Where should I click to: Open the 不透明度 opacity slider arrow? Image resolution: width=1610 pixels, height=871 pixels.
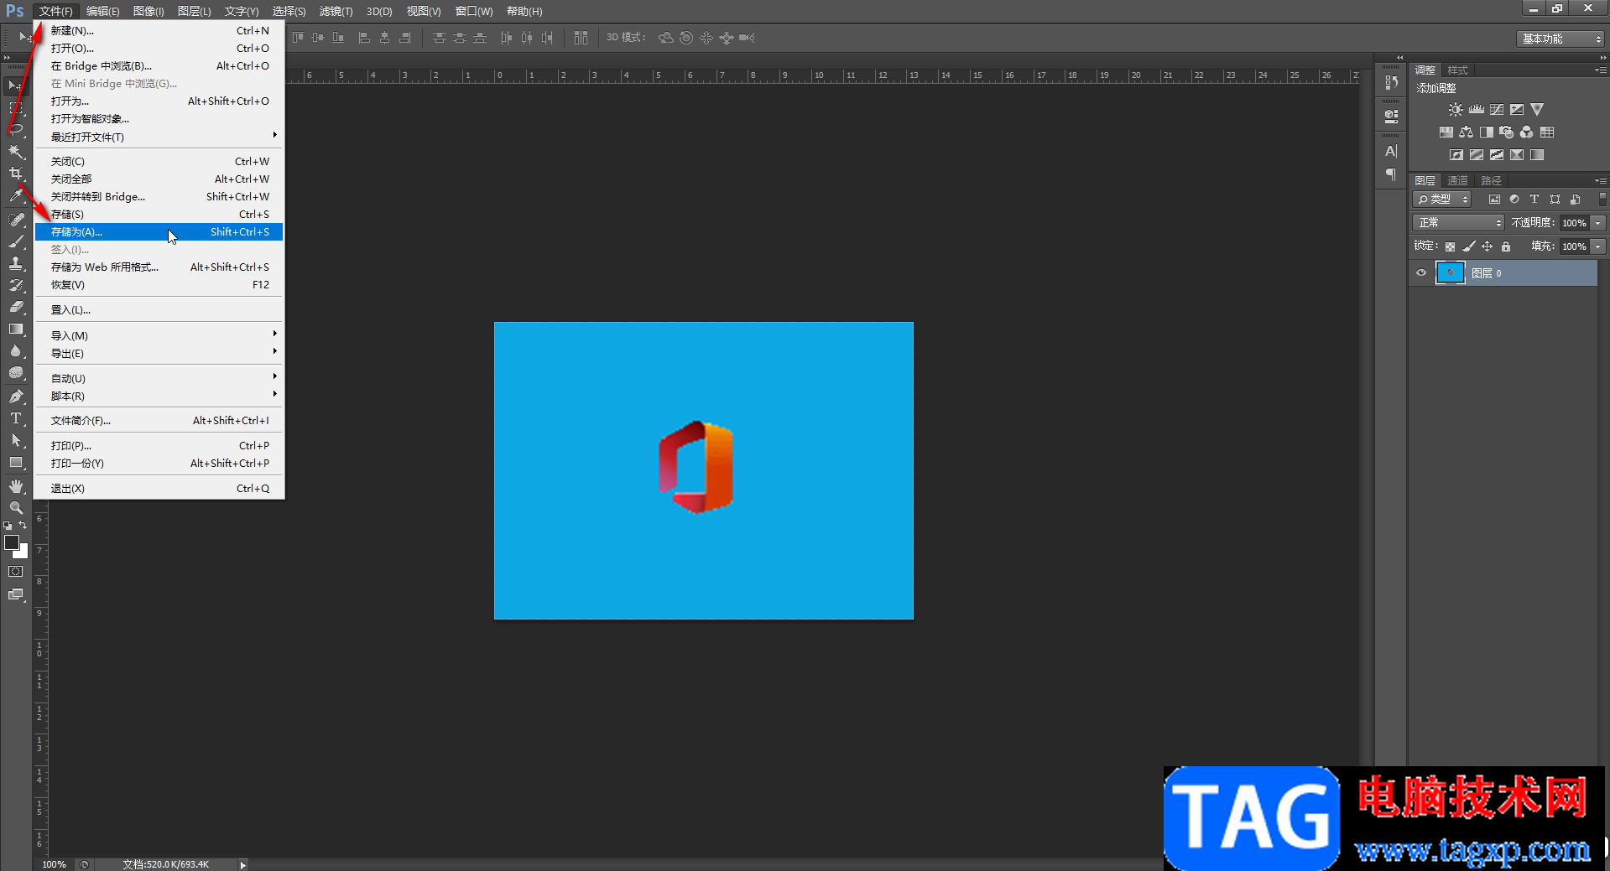(x=1598, y=223)
